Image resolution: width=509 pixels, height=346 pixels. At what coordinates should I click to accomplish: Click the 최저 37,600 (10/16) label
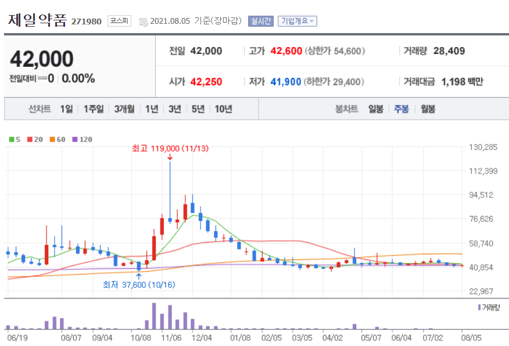coord(139,284)
